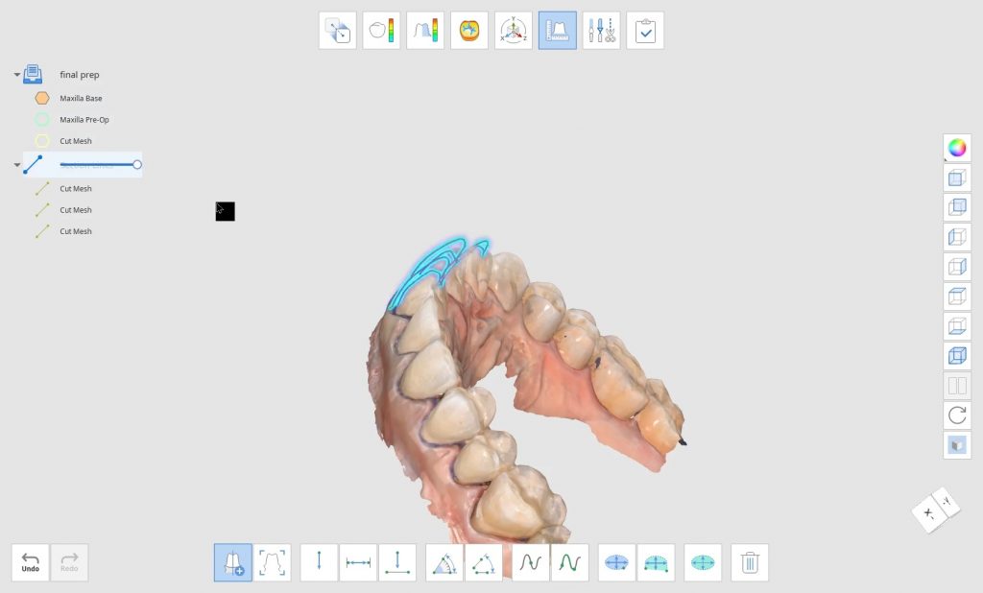The image size is (983, 593).
Task: Open the measurement instruments and scissors tool
Action: coord(601,30)
